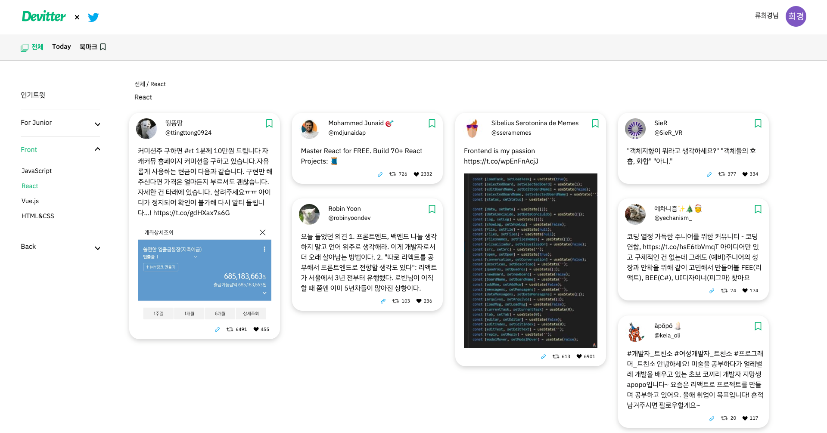Screen dimensions: 827x433
Task: Like the tweet with 2332 hearts
Action: point(416,174)
